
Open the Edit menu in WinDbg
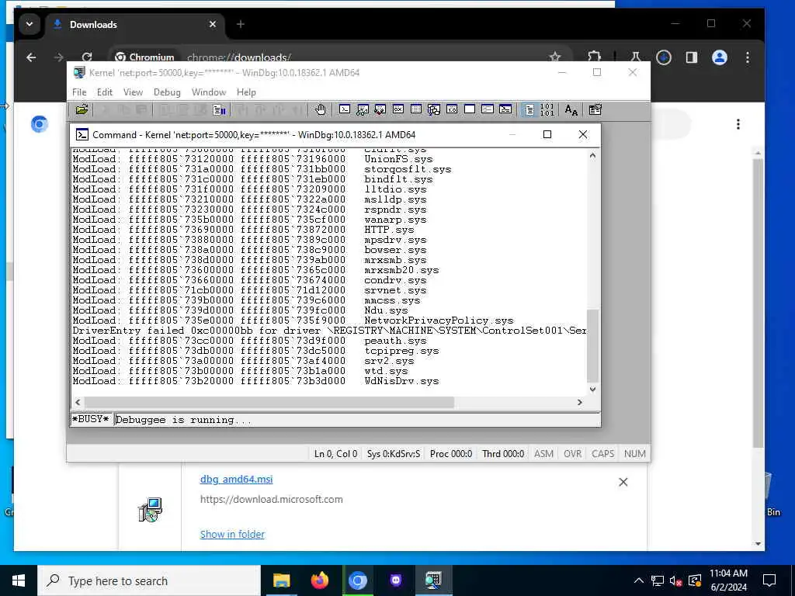[105, 92]
